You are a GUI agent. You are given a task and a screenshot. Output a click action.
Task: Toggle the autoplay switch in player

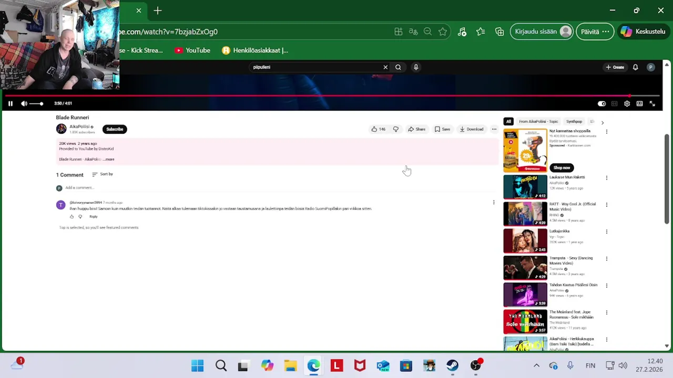(x=601, y=103)
